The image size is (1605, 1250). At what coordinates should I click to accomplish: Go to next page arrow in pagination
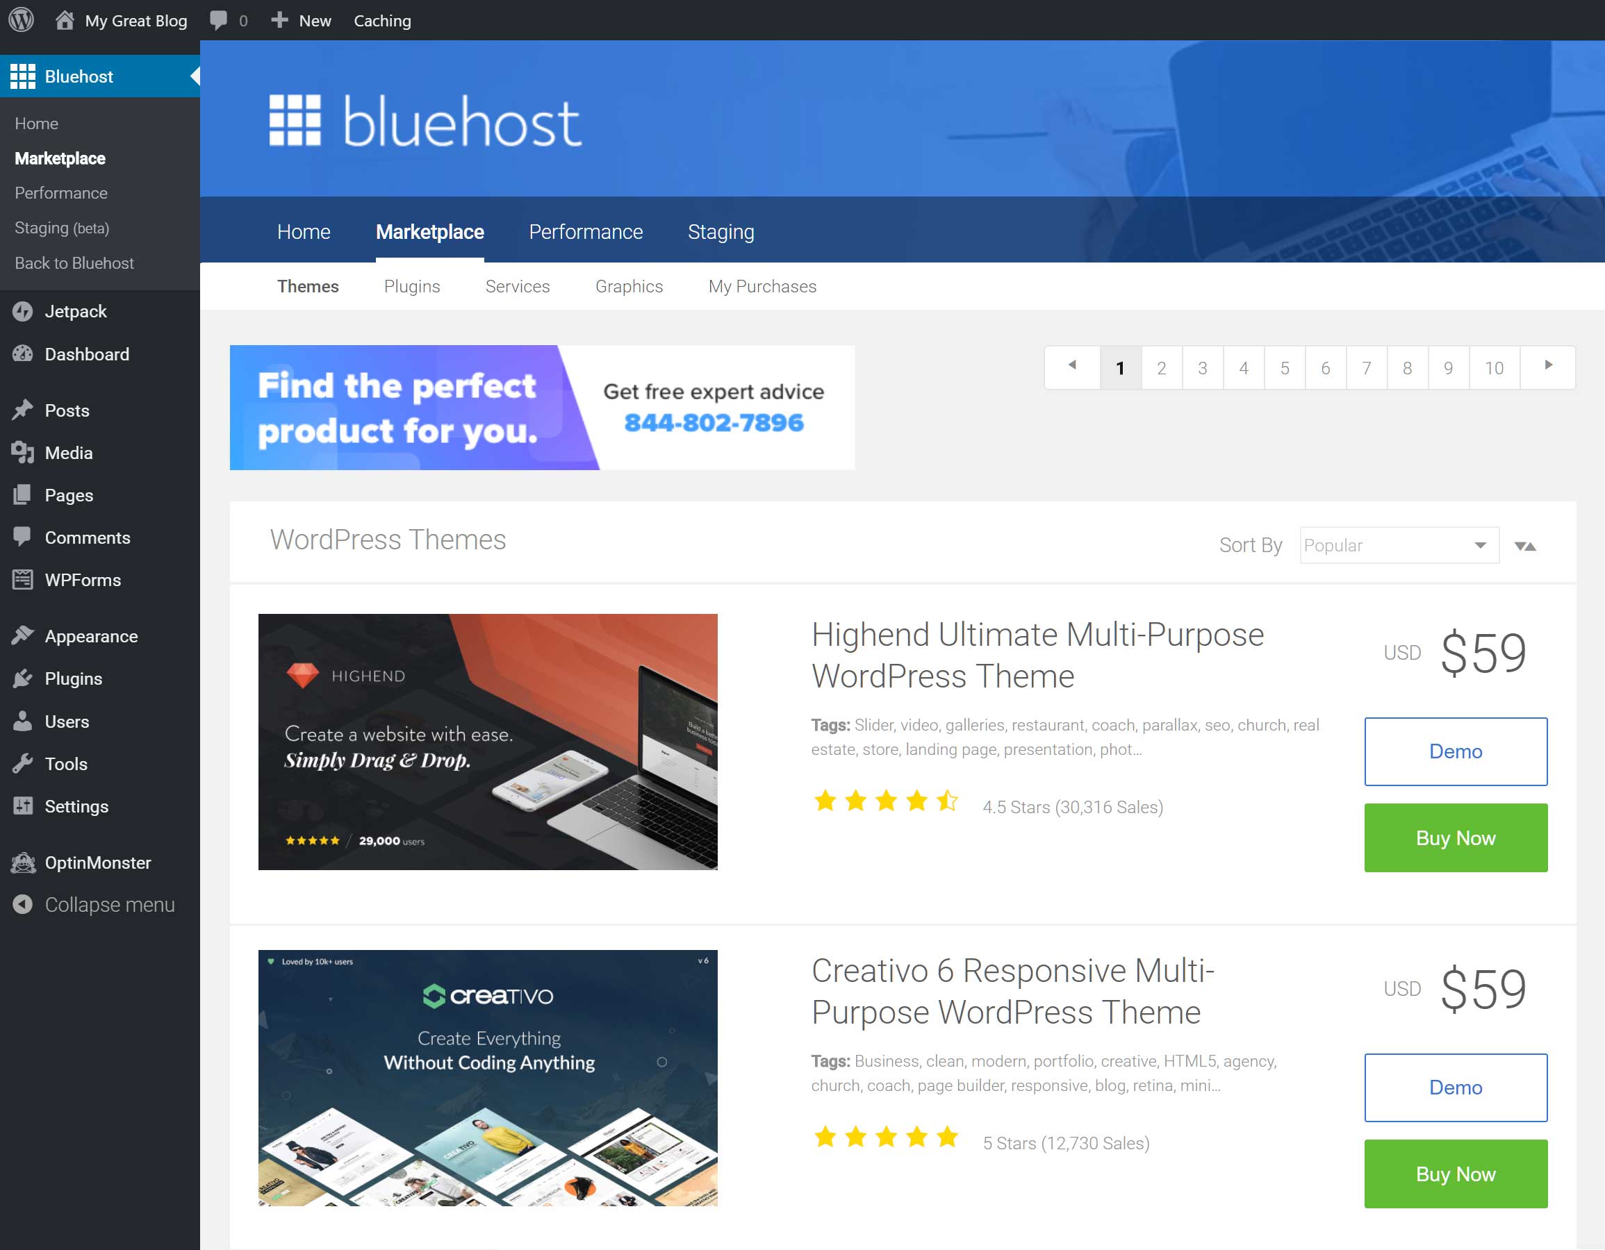tap(1548, 367)
